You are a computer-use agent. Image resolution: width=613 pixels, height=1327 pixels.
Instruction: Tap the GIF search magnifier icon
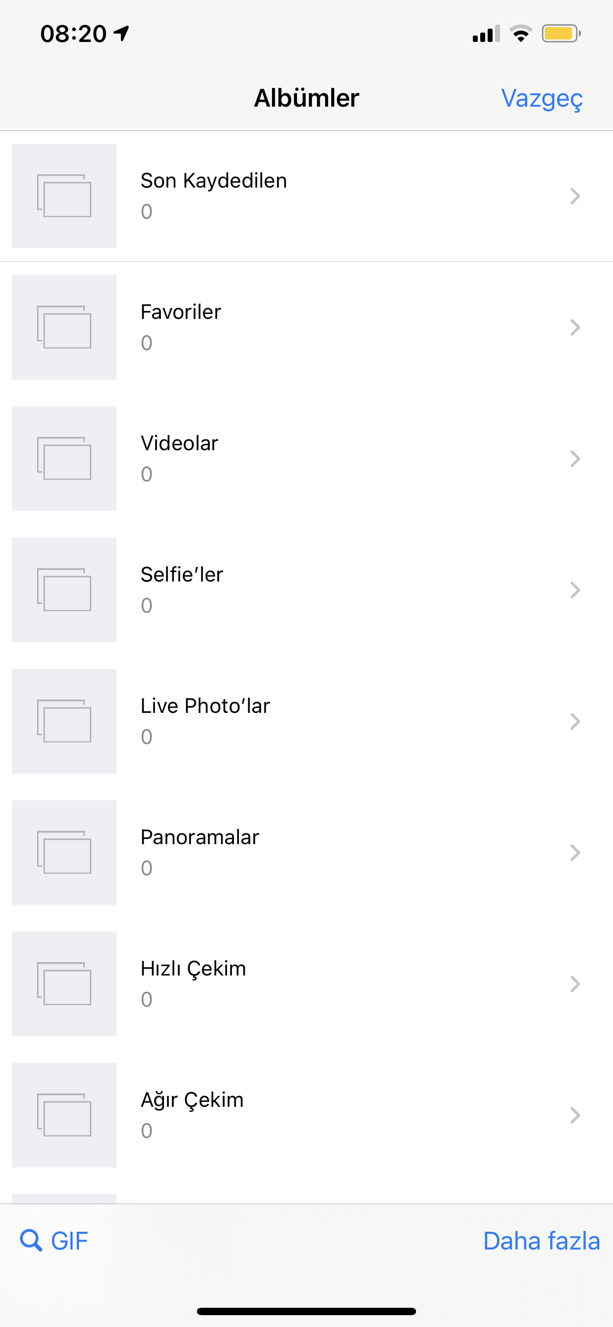tap(31, 1241)
